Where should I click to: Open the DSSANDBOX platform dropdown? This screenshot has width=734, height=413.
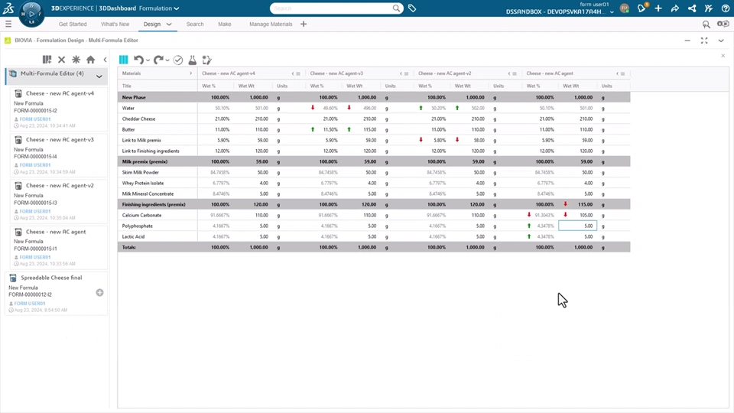(612, 12)
